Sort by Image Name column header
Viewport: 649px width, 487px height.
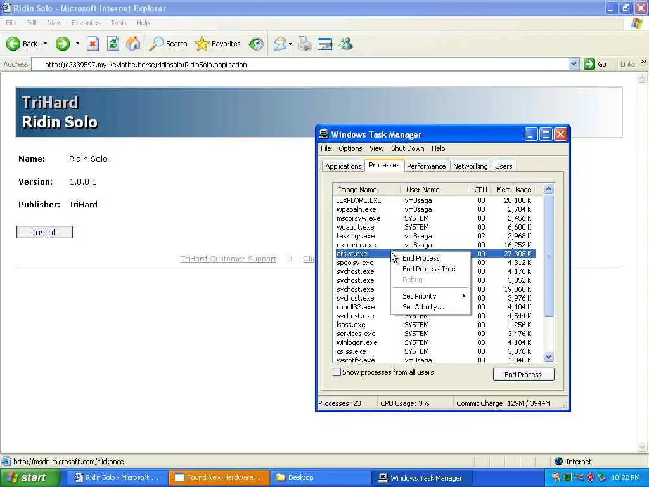click(366, 189)
